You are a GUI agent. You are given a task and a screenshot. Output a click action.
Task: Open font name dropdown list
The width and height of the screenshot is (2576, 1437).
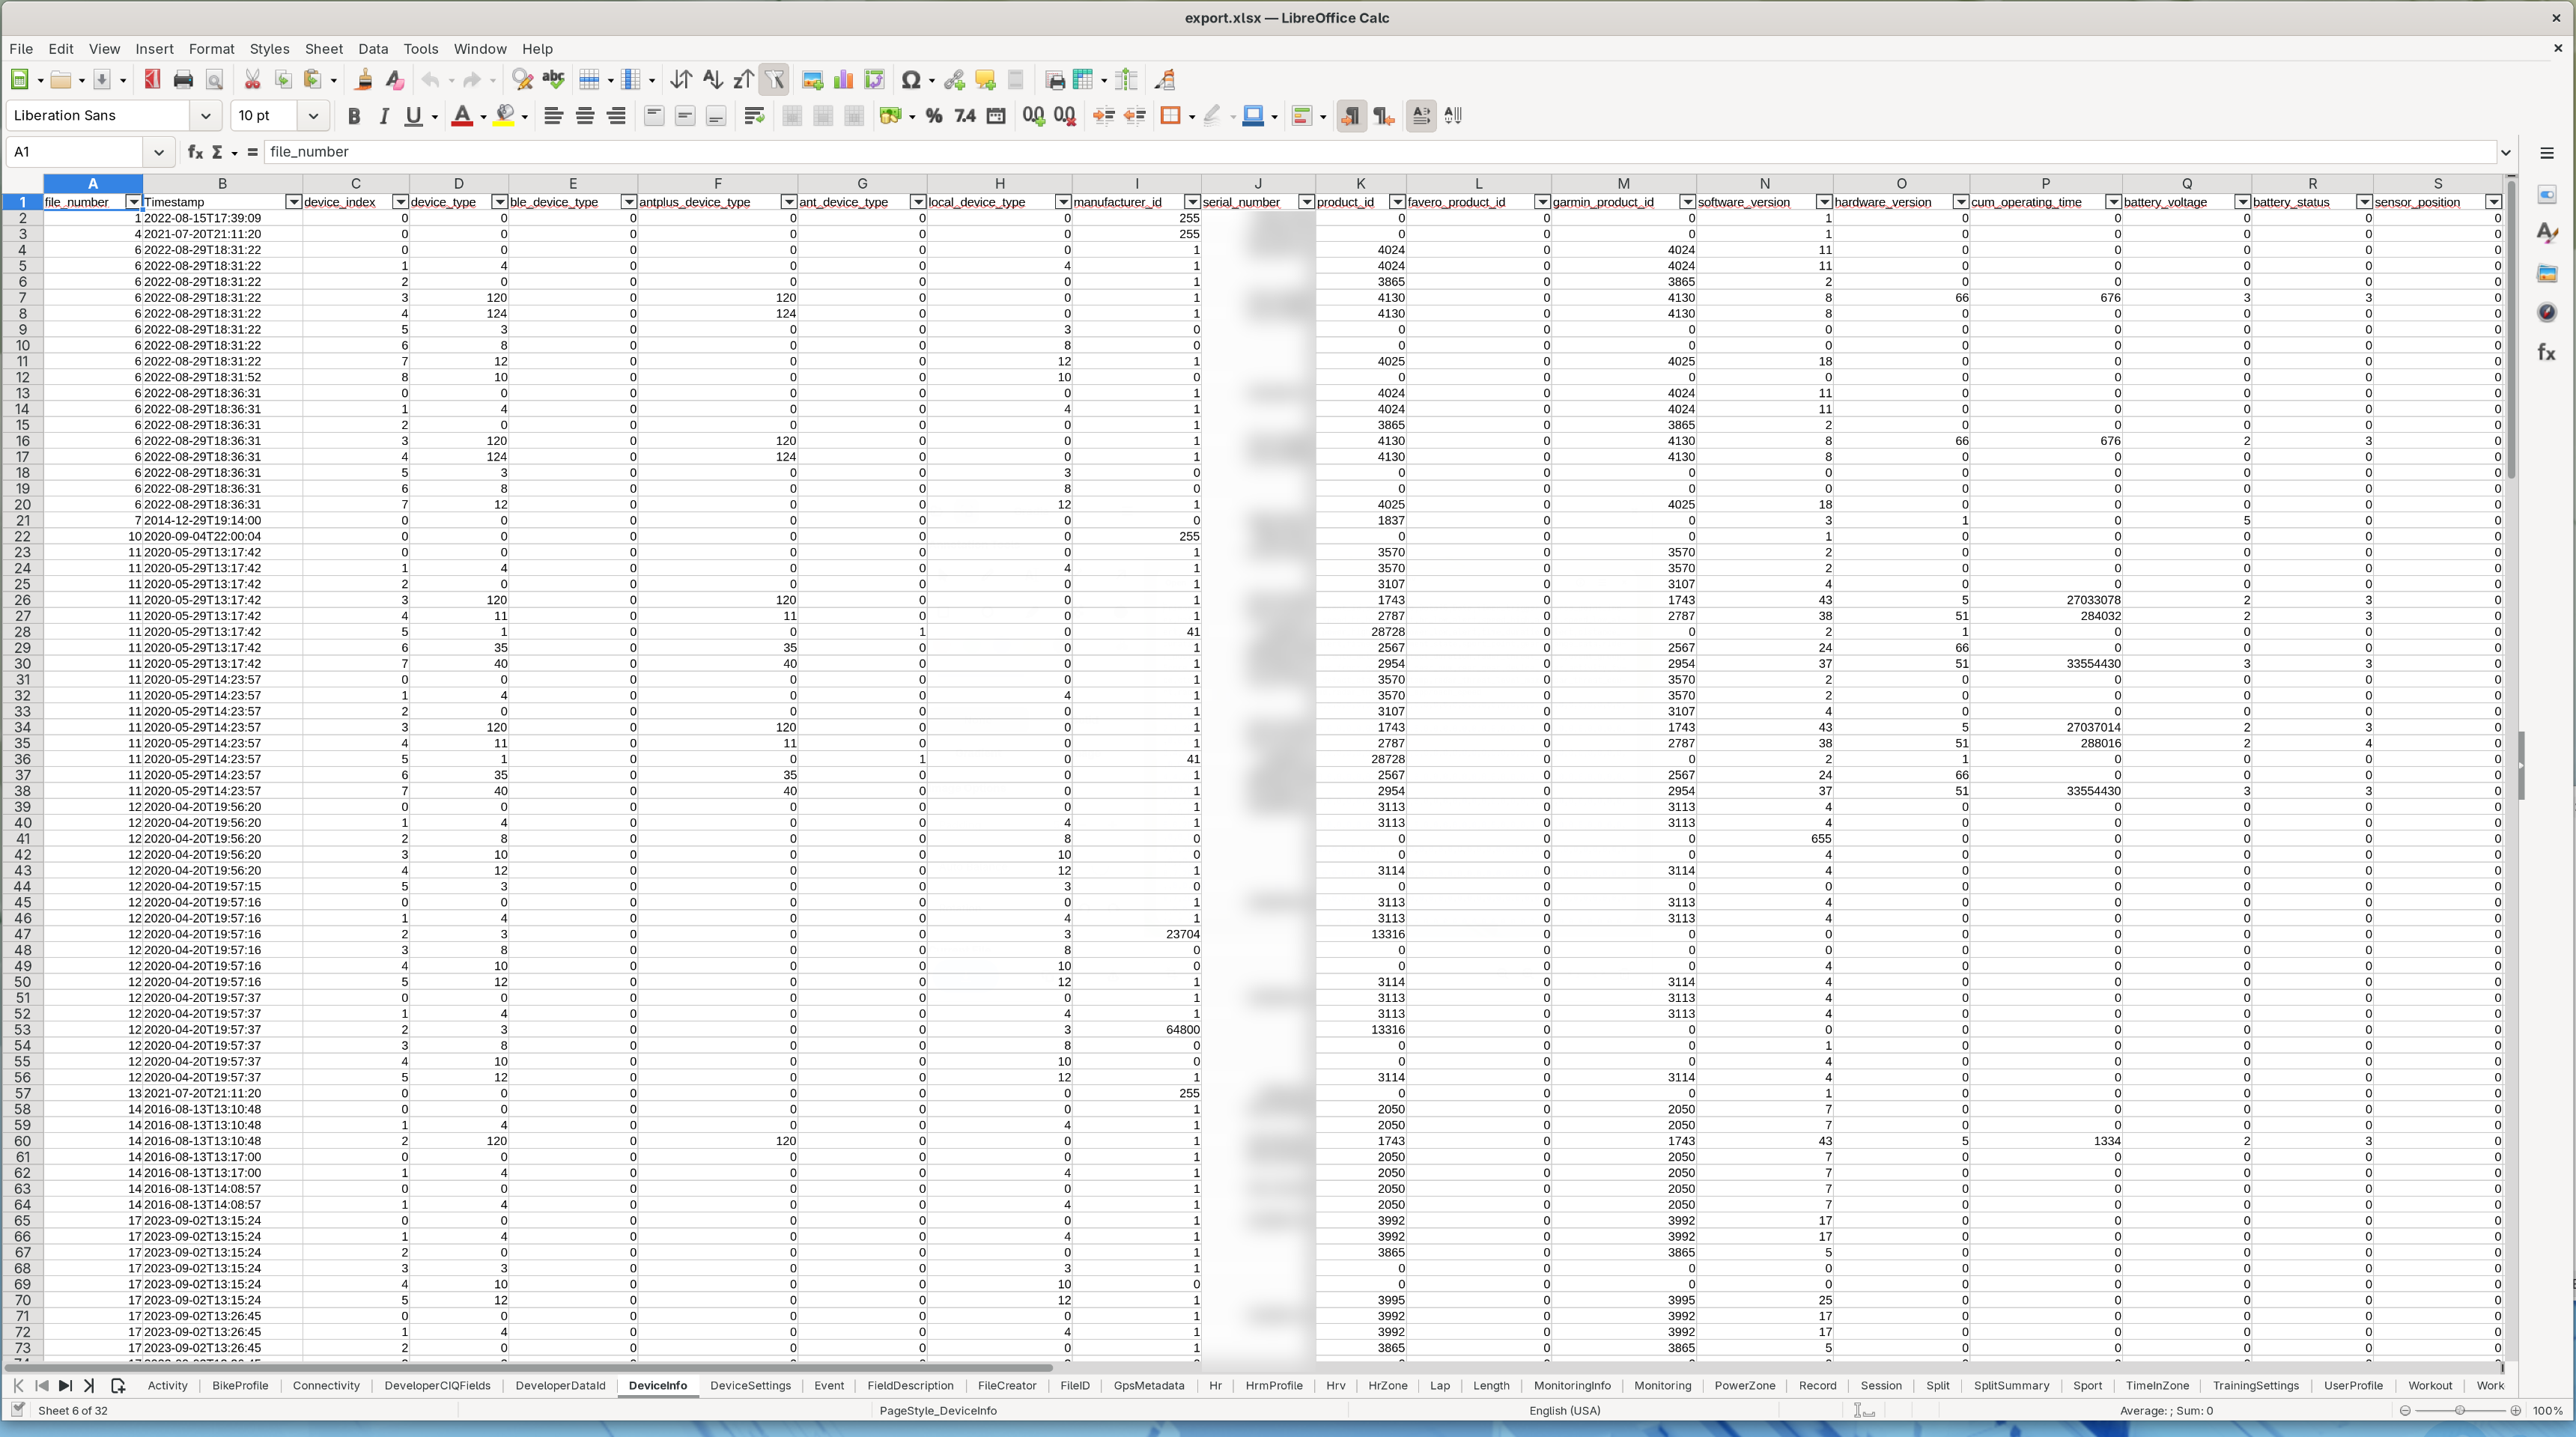[x=205, y=116]
